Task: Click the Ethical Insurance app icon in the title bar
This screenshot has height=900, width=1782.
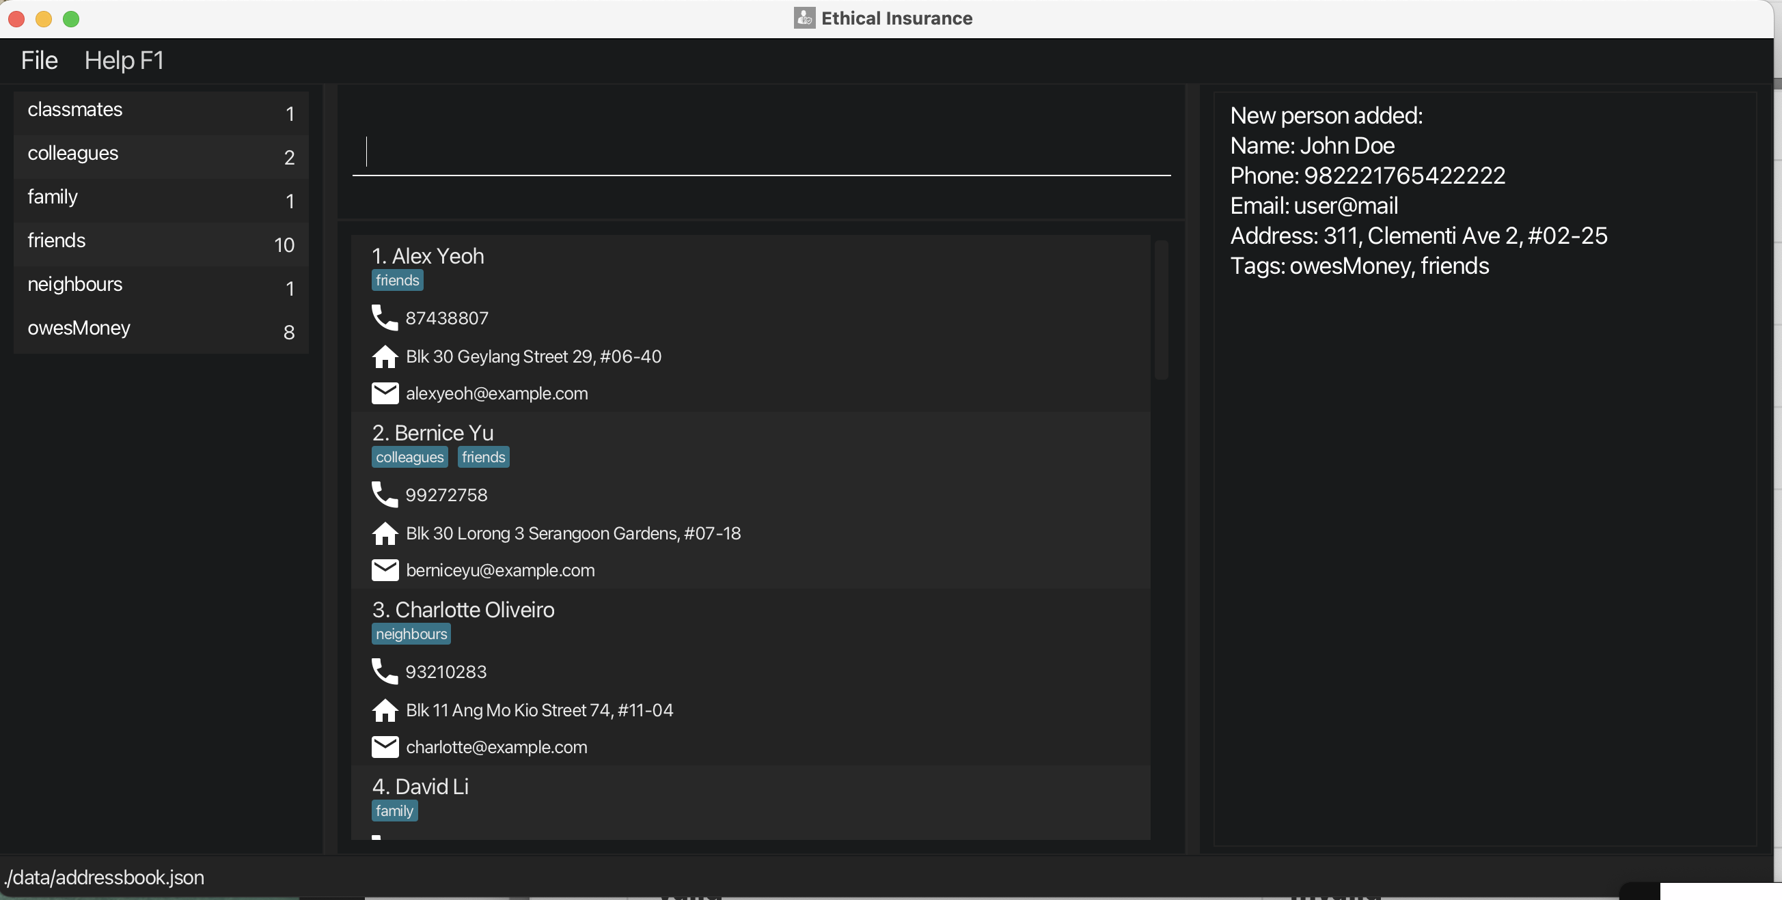Action: tap(803, 18)
